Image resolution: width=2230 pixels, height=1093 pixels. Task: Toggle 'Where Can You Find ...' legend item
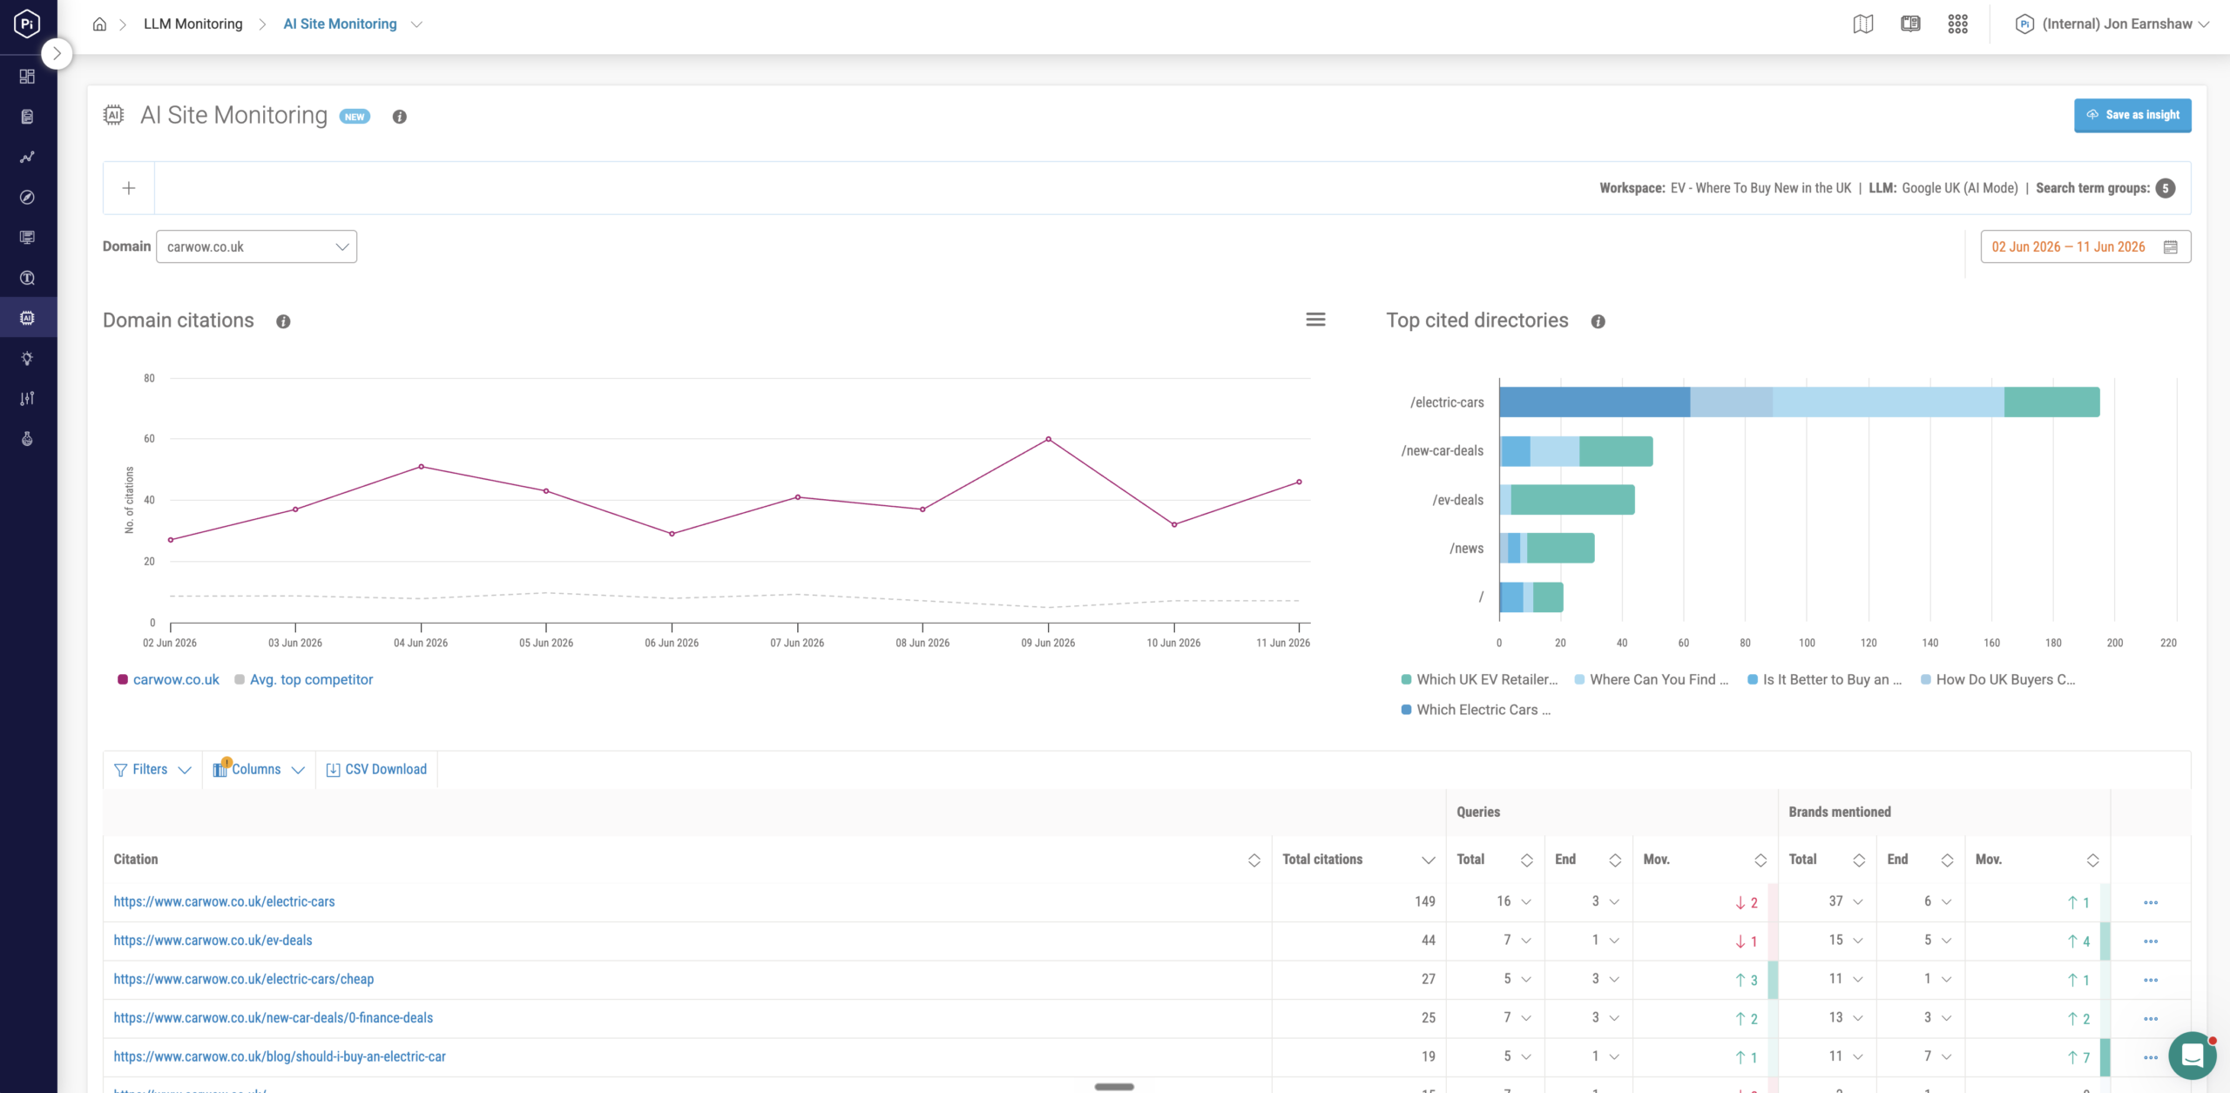click(x=1652, y=679)
